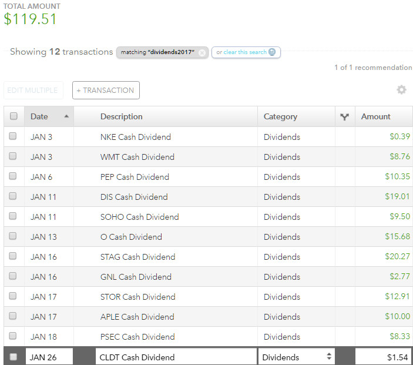
Task: Click the split transaction icon in header
Action: tap(344, 117)
